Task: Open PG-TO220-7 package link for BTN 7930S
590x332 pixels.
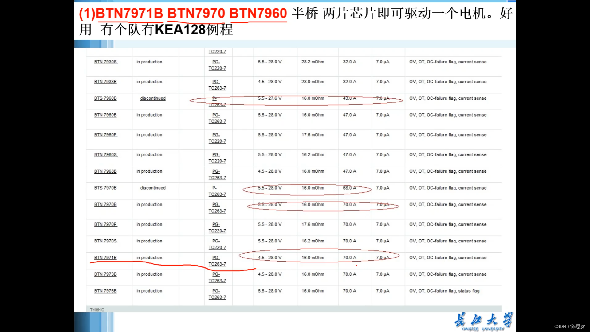Action: pyautogui.click(x=217, y=65)
